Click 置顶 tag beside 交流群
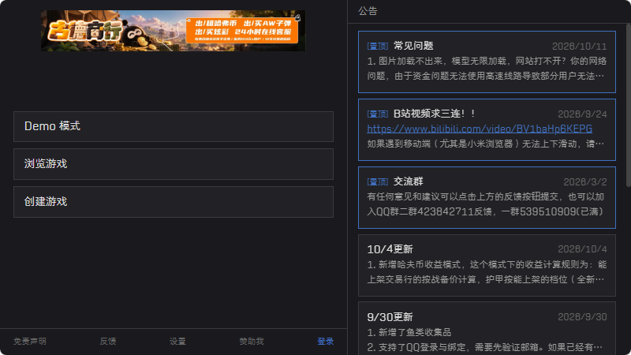Image resolution: width=631 pixels, height=355 pixels. (x=378, y=182)
